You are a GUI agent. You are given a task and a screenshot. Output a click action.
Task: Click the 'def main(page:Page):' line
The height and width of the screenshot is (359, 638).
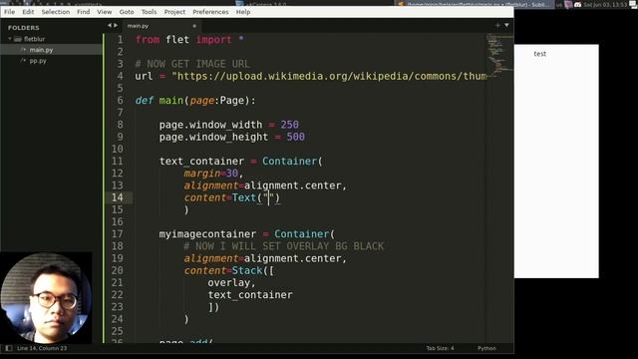click(x=195, y=100)
